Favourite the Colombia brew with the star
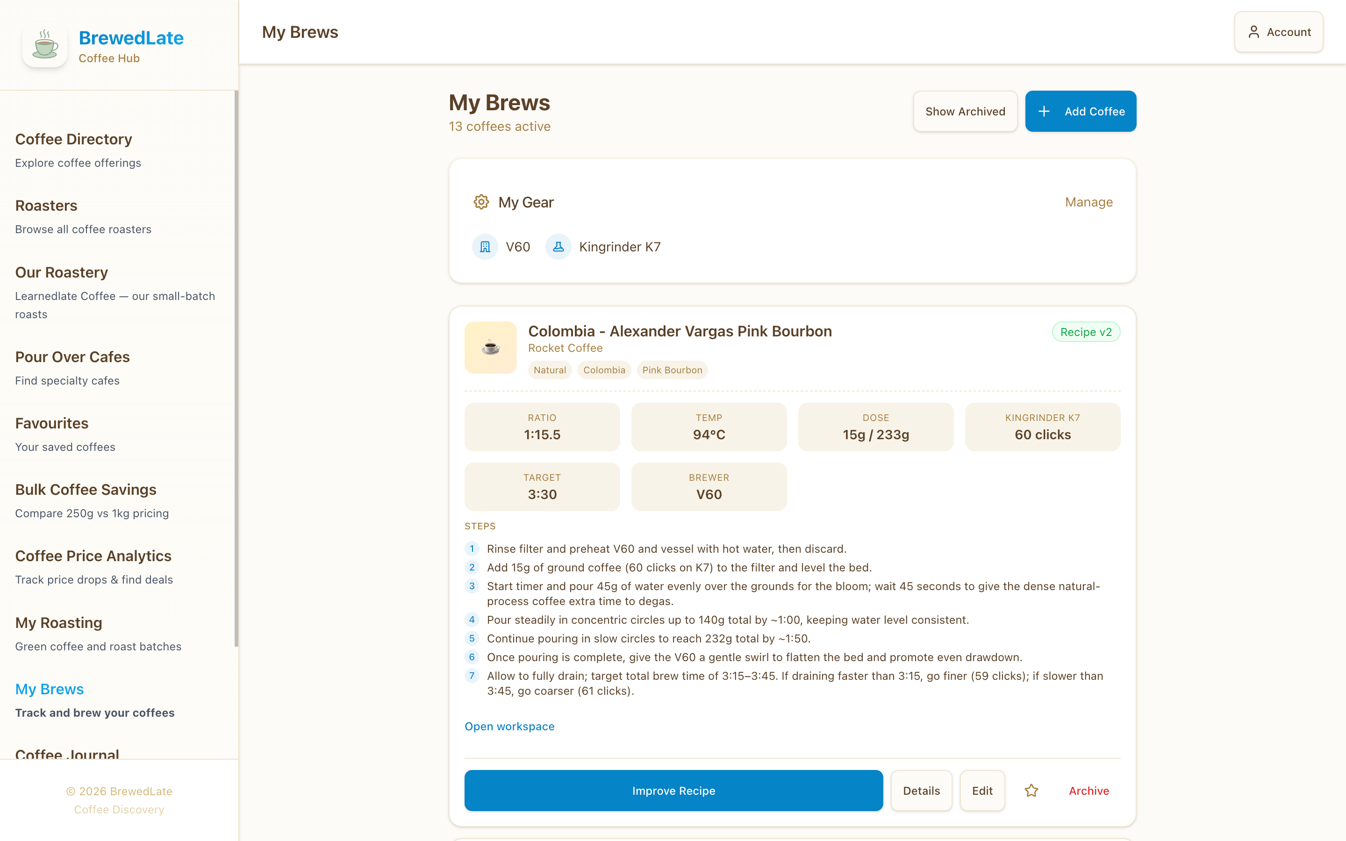1346x841 pixels. [1032, 791]
